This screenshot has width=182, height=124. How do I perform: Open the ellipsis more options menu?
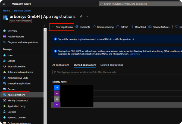[87, 17]
